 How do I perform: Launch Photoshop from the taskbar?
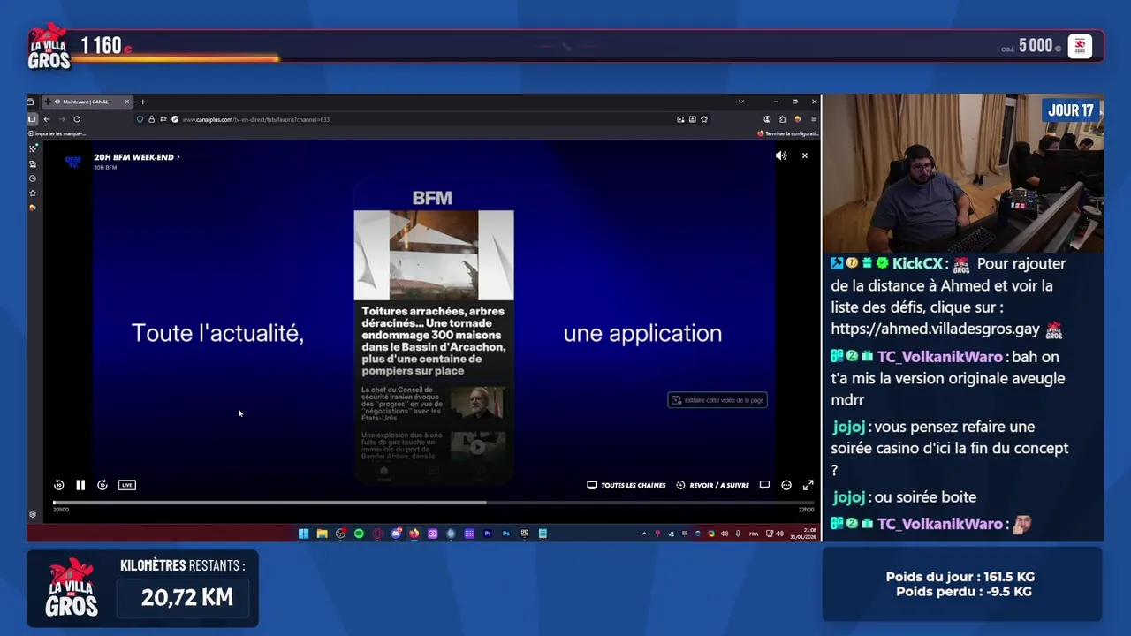[x=506, y=534]
